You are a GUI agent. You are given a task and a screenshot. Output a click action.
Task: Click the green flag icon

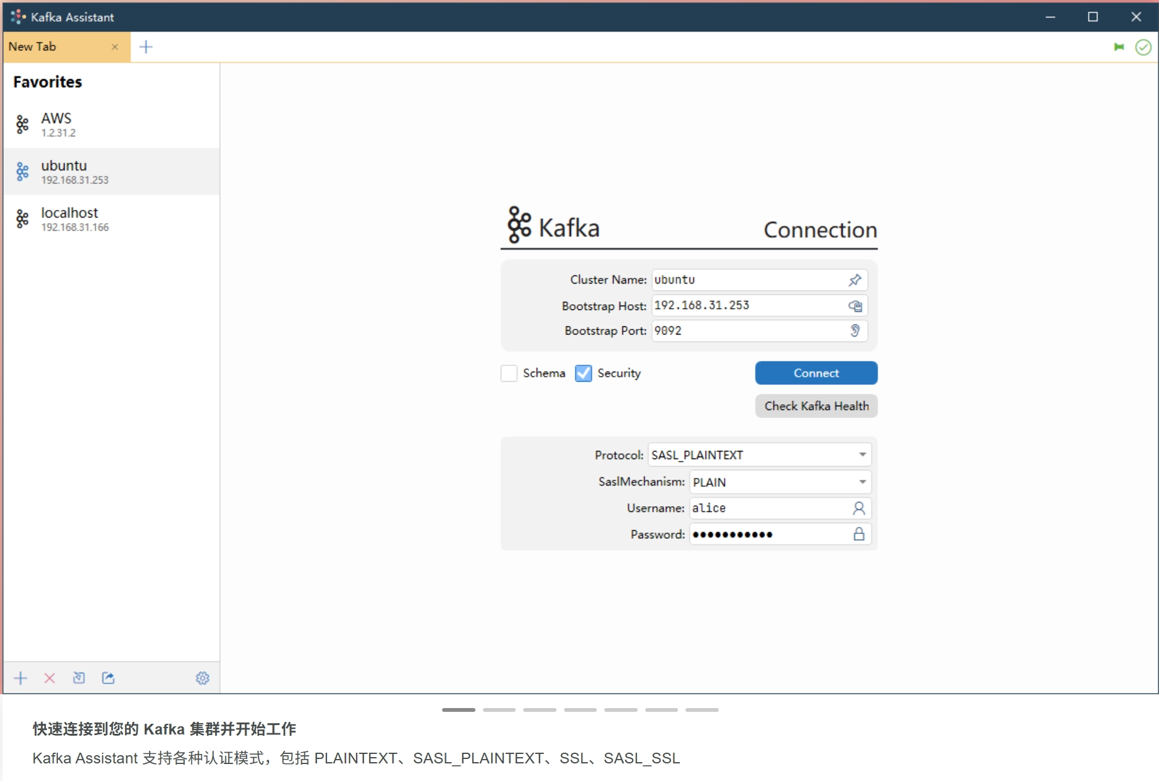[x=1119, y=47]
